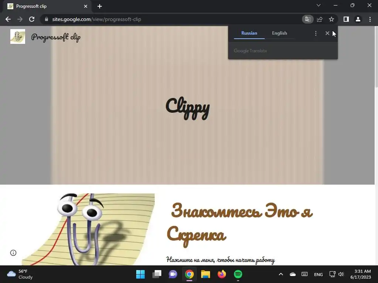The width and height of the screenshot is (378, 283).
Task: Open the touch keyboard tray icon
Action: [x=305, y=274]
